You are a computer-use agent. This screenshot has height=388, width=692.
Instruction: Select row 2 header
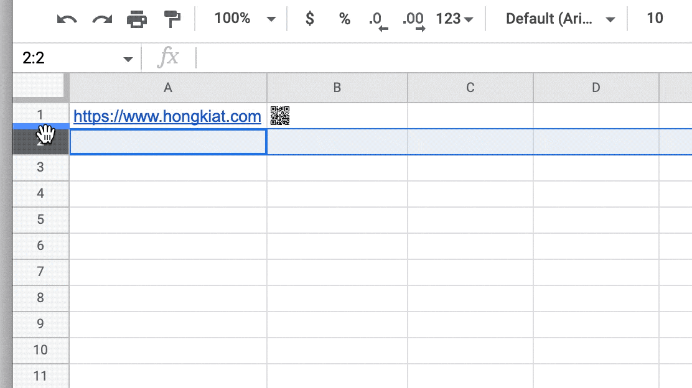coord(40,141)
